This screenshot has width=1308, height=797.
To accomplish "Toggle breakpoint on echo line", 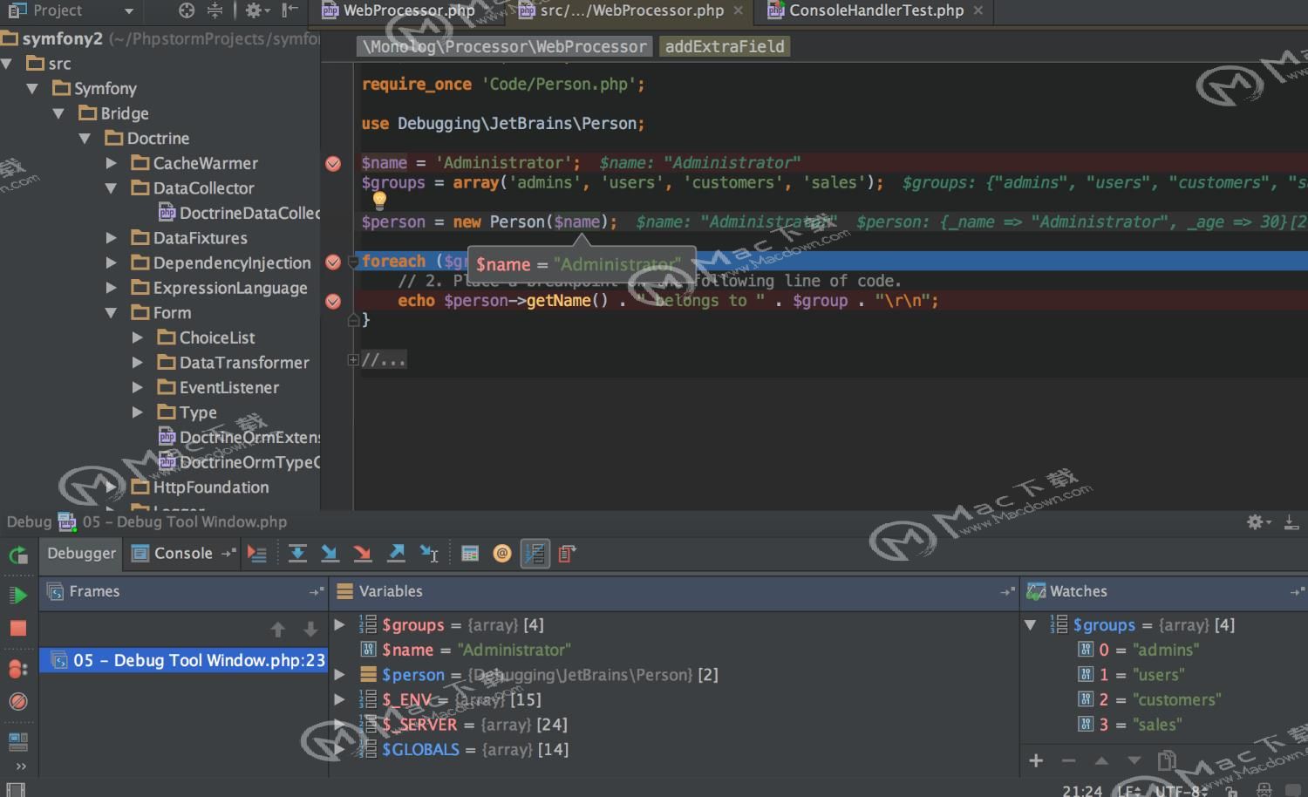I will (x=333, y=302).
